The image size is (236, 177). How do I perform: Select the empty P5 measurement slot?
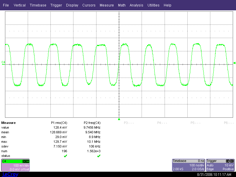click(195, 123)
